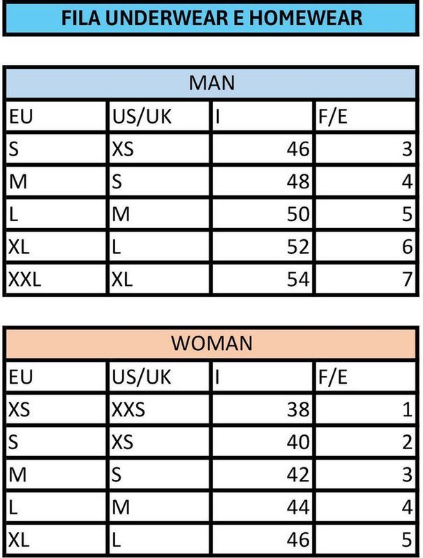Select the I column header in WOMAN table
Image resolution: width=423 pixels, height=558 pixels.
[x=262, y=377]
